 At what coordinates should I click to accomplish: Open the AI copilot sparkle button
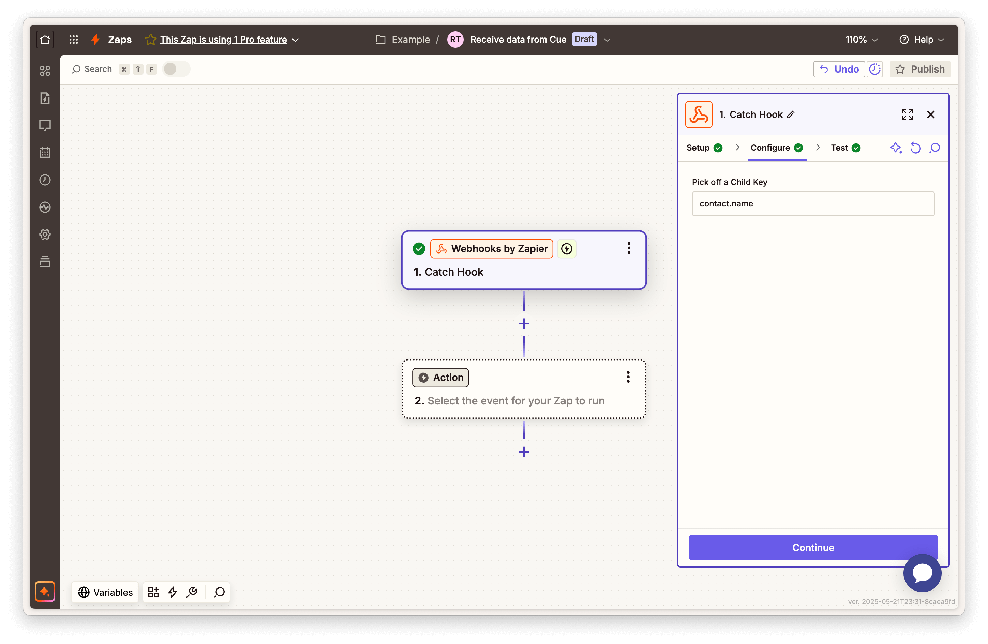coord(45,591)
